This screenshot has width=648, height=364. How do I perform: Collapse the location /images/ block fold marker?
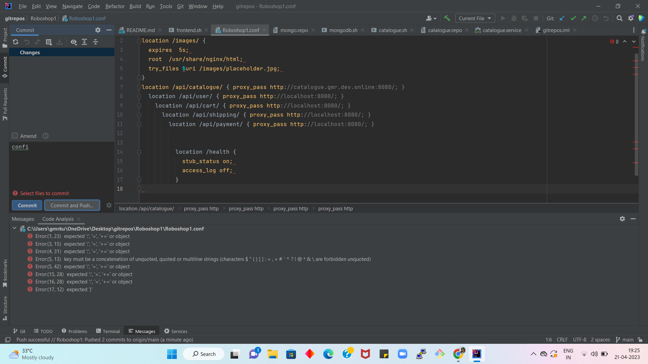point(139,41)
